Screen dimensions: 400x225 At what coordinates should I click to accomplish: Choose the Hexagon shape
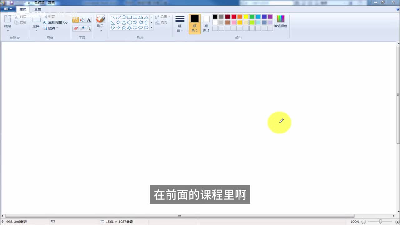click(129, 22)
